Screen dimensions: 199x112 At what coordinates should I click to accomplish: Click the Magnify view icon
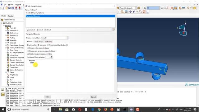(137, 12)
